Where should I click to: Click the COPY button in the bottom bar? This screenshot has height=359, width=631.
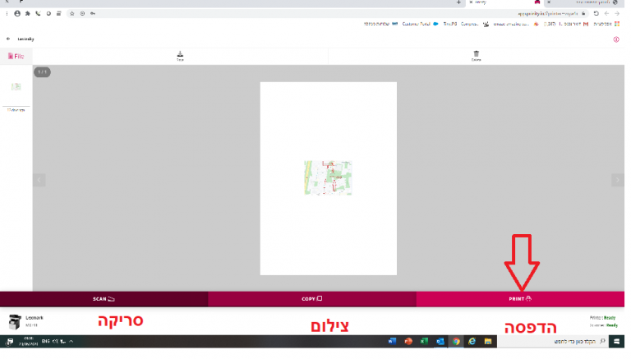coord(312,299)
